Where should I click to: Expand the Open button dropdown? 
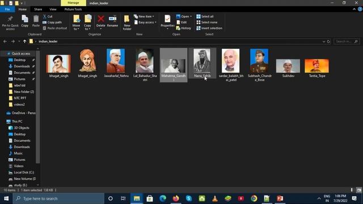click(191, 16)
